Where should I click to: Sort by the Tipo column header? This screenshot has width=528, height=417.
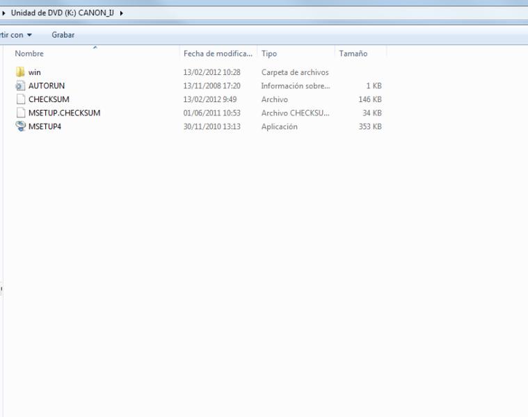pyautogui.click(x=269, y=54)
